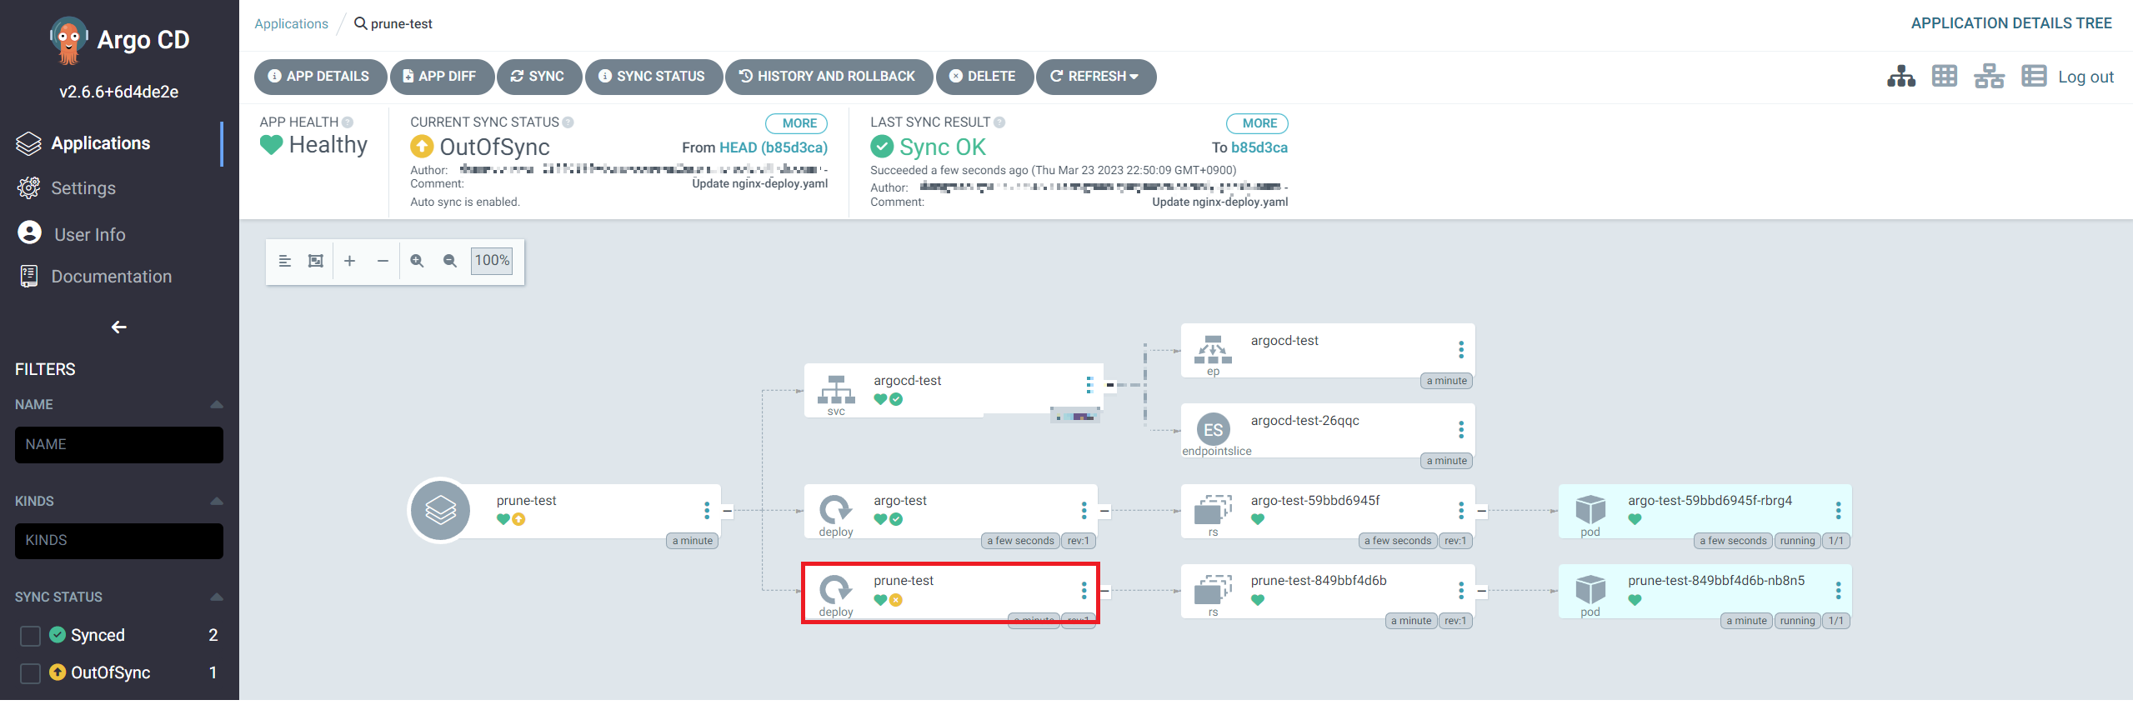The image size is (2133, 720).
Task: Check the Synced filter checkbox
Action: pos(30,636)
